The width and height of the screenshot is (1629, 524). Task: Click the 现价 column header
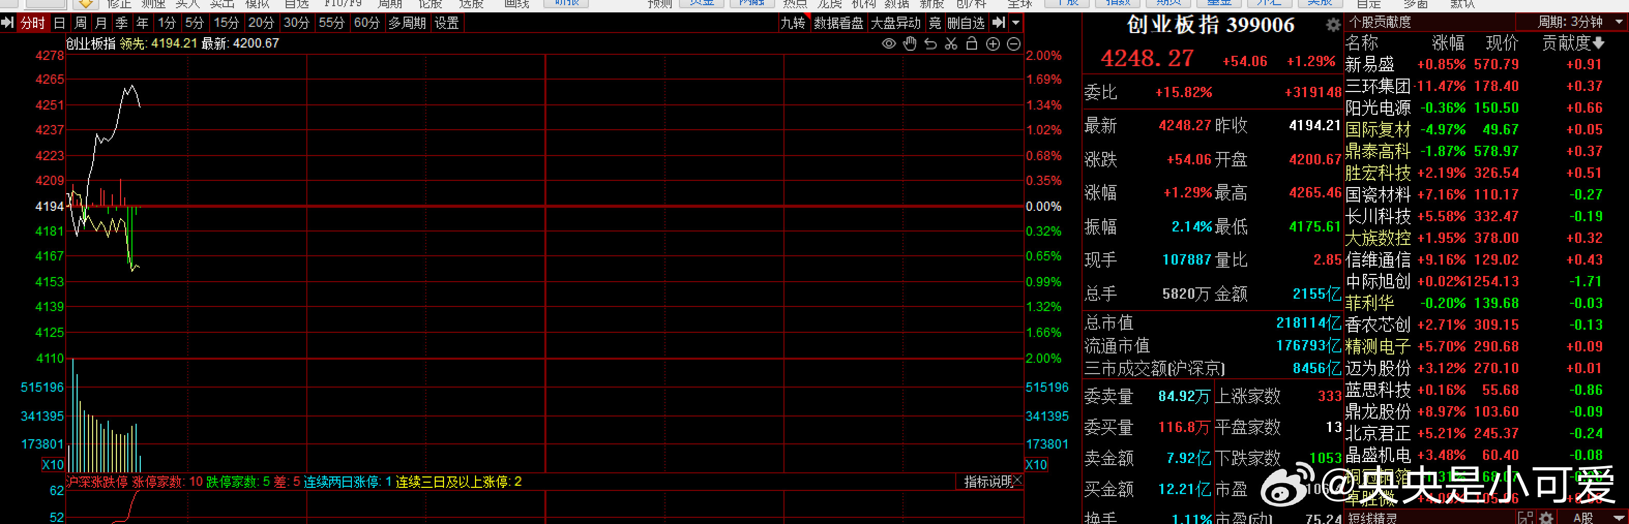(1502, 43)
